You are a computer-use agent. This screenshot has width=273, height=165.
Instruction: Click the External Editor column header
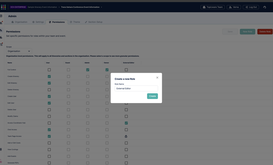129,63
